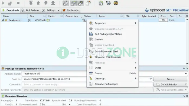Viewport: 189px width, 106px height.
Task: Expand Clean Up... submenu arrow
Action: [x=136, y=79]
